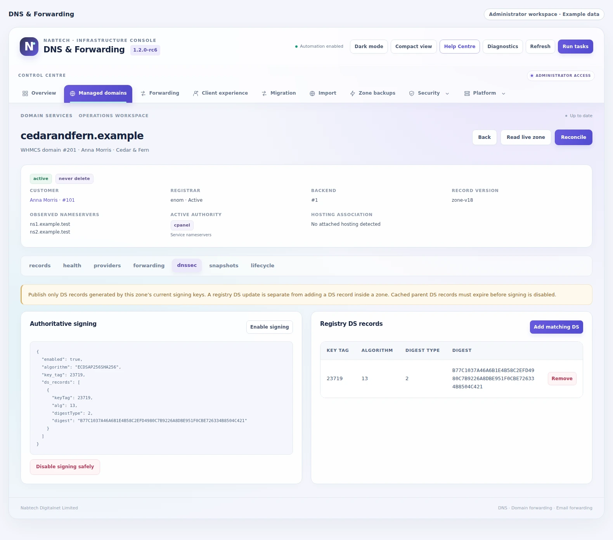
Task: Click Read live zone
Action: coord(526,137)
